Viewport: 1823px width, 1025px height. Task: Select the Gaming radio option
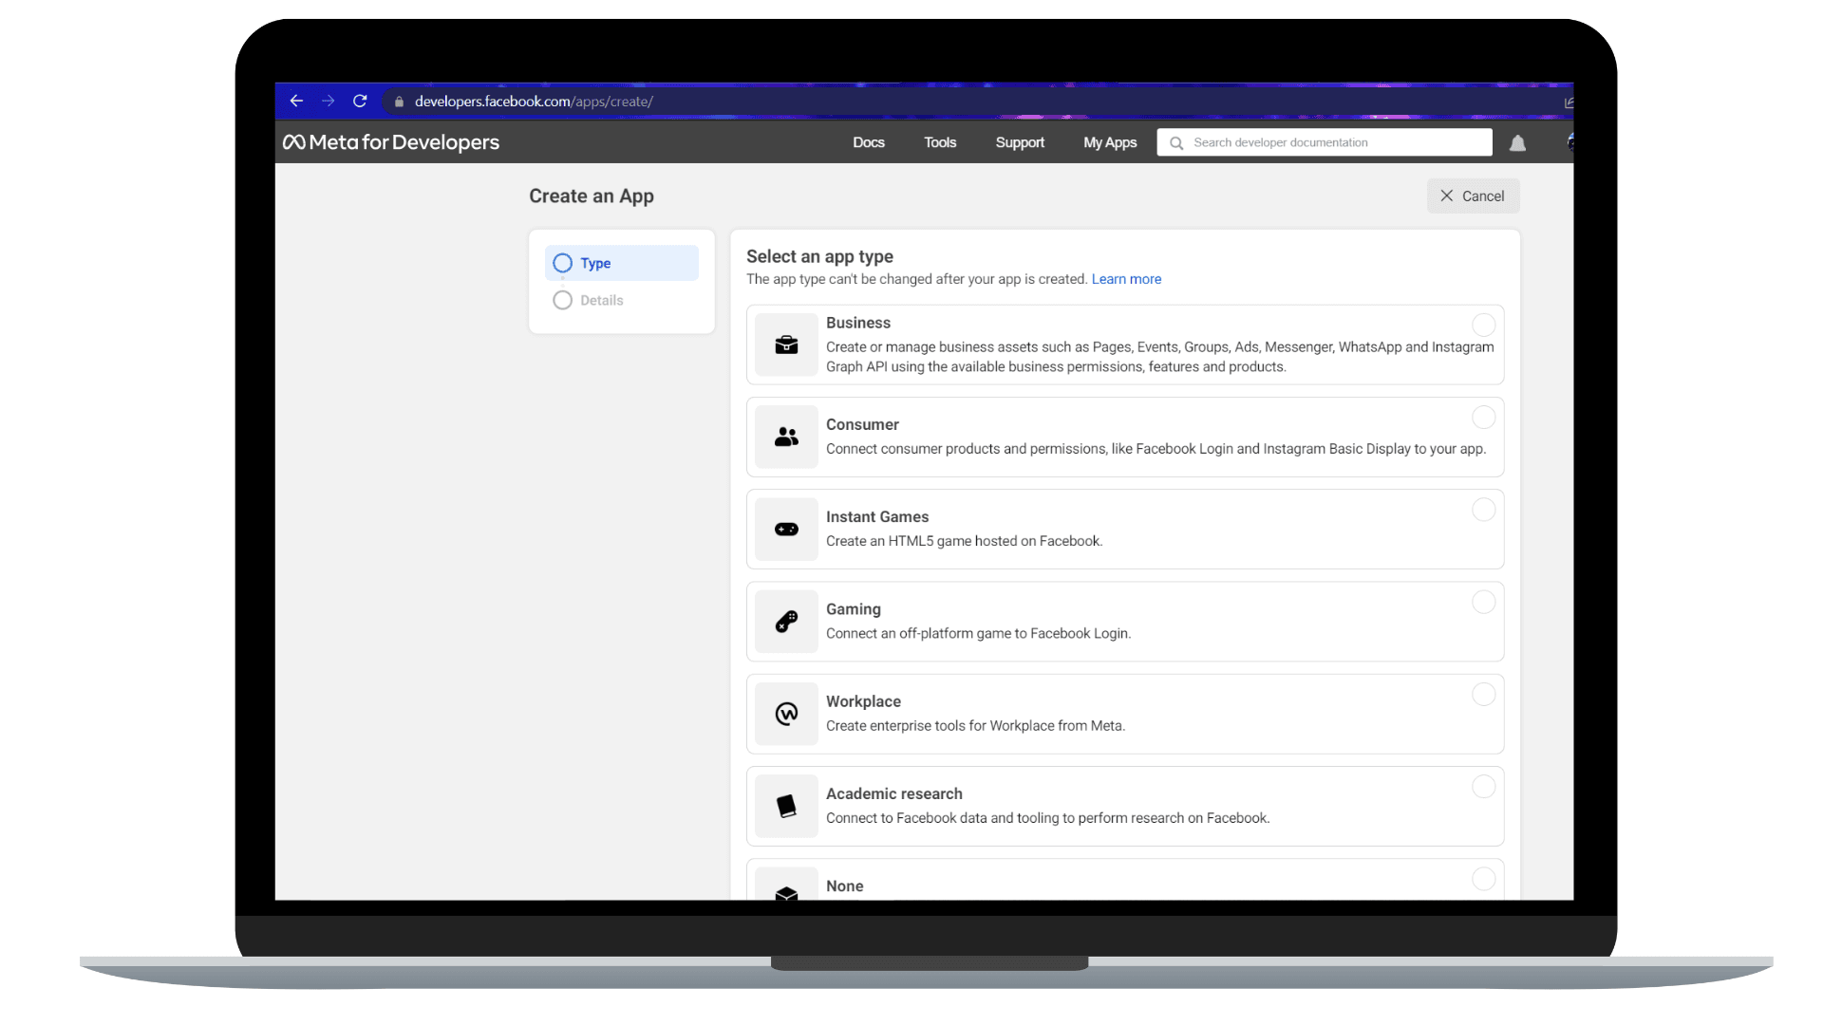pos(1483,602)
